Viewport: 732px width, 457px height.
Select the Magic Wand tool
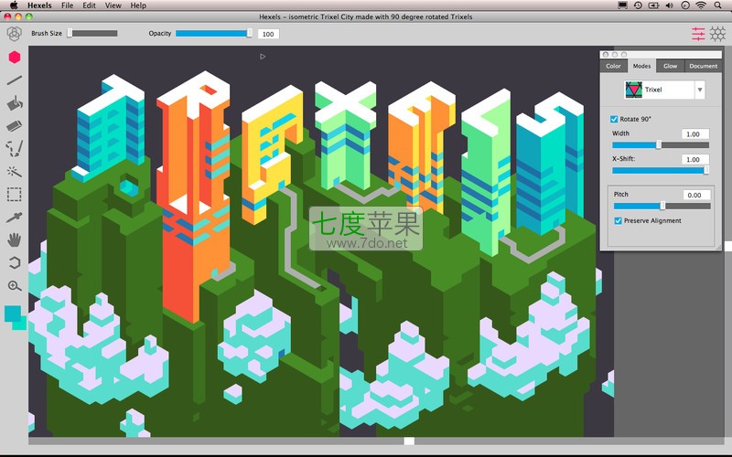[x=15, y=172]
